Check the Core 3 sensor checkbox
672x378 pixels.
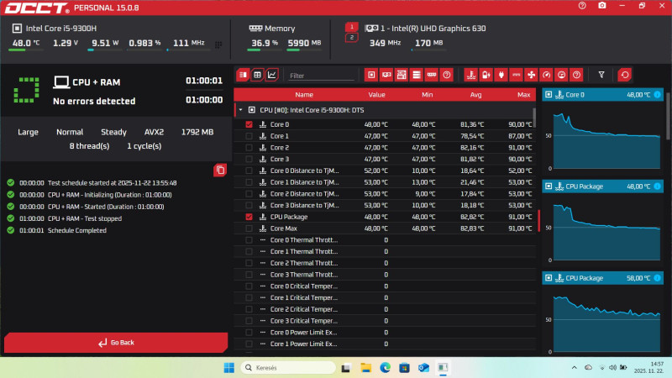(249, 159)
